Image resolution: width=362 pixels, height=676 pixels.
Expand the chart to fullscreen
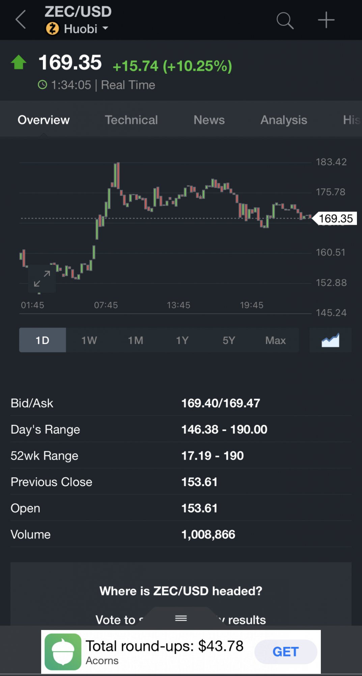click(x=42, y=279)
